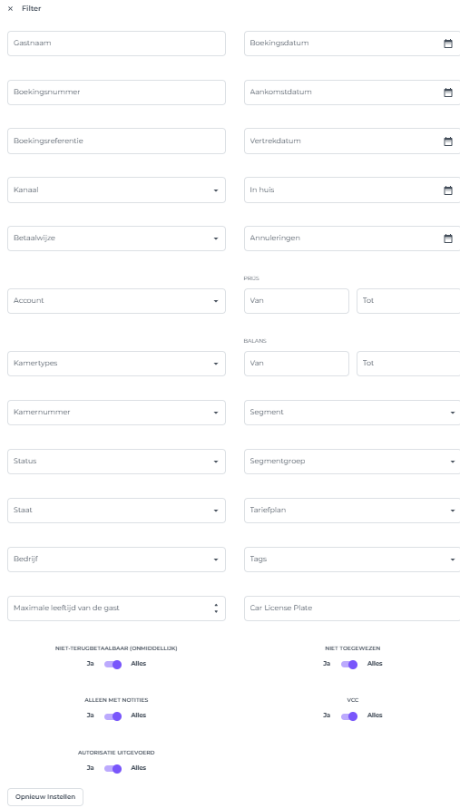The image size is (460, 808).
Task: Toggle the Autorisatie uitgevoerd switch
Action: (x=113, y=768)
